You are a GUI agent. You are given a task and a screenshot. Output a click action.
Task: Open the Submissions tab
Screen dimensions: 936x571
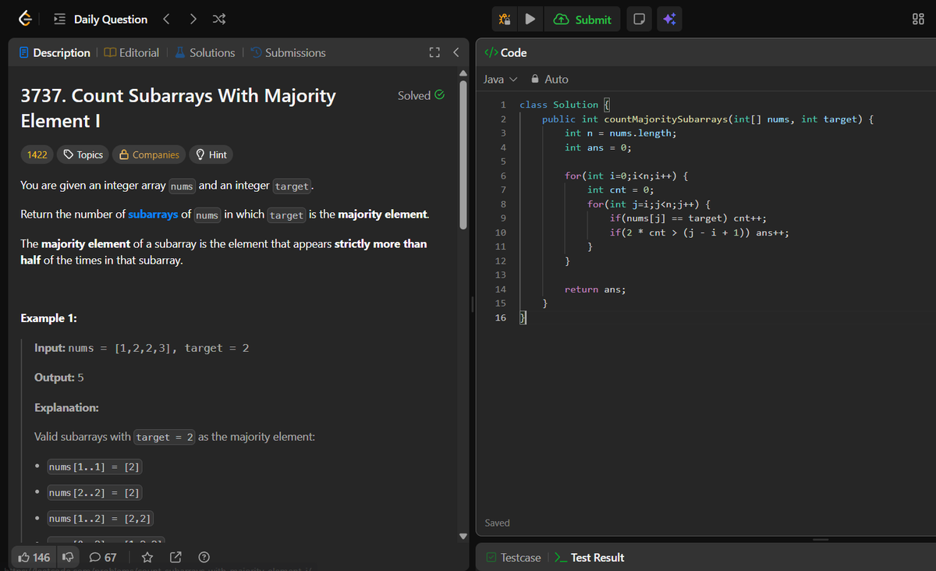click(x=288, y=52)
